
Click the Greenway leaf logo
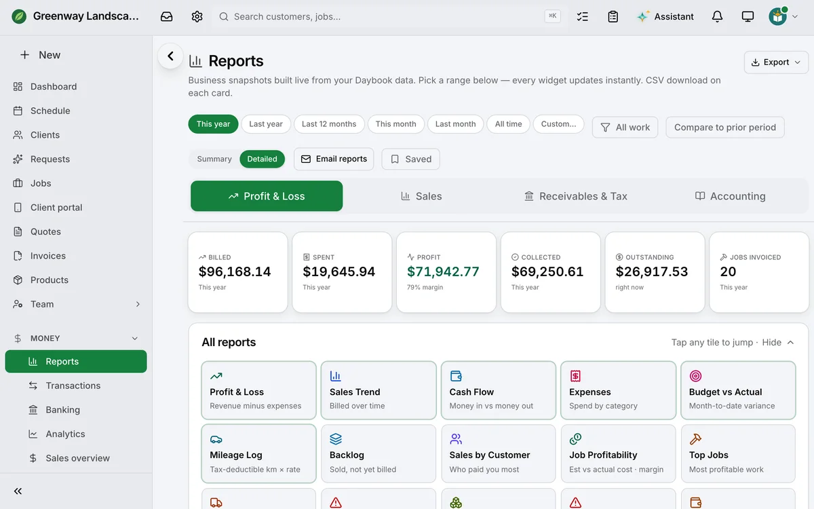tap(20, 16)
